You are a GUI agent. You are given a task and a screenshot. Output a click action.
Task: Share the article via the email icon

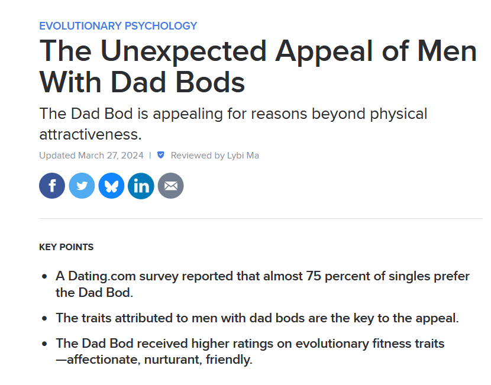(170, 186)
